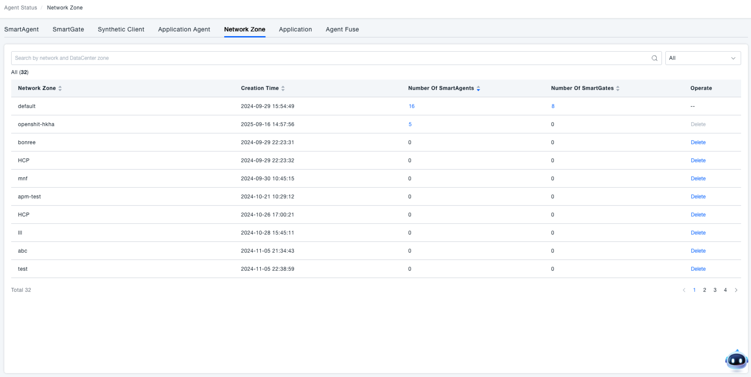Select the Synthetic Client tab
This screenshot has height=377, width=751.
click(x=121, y=29)
